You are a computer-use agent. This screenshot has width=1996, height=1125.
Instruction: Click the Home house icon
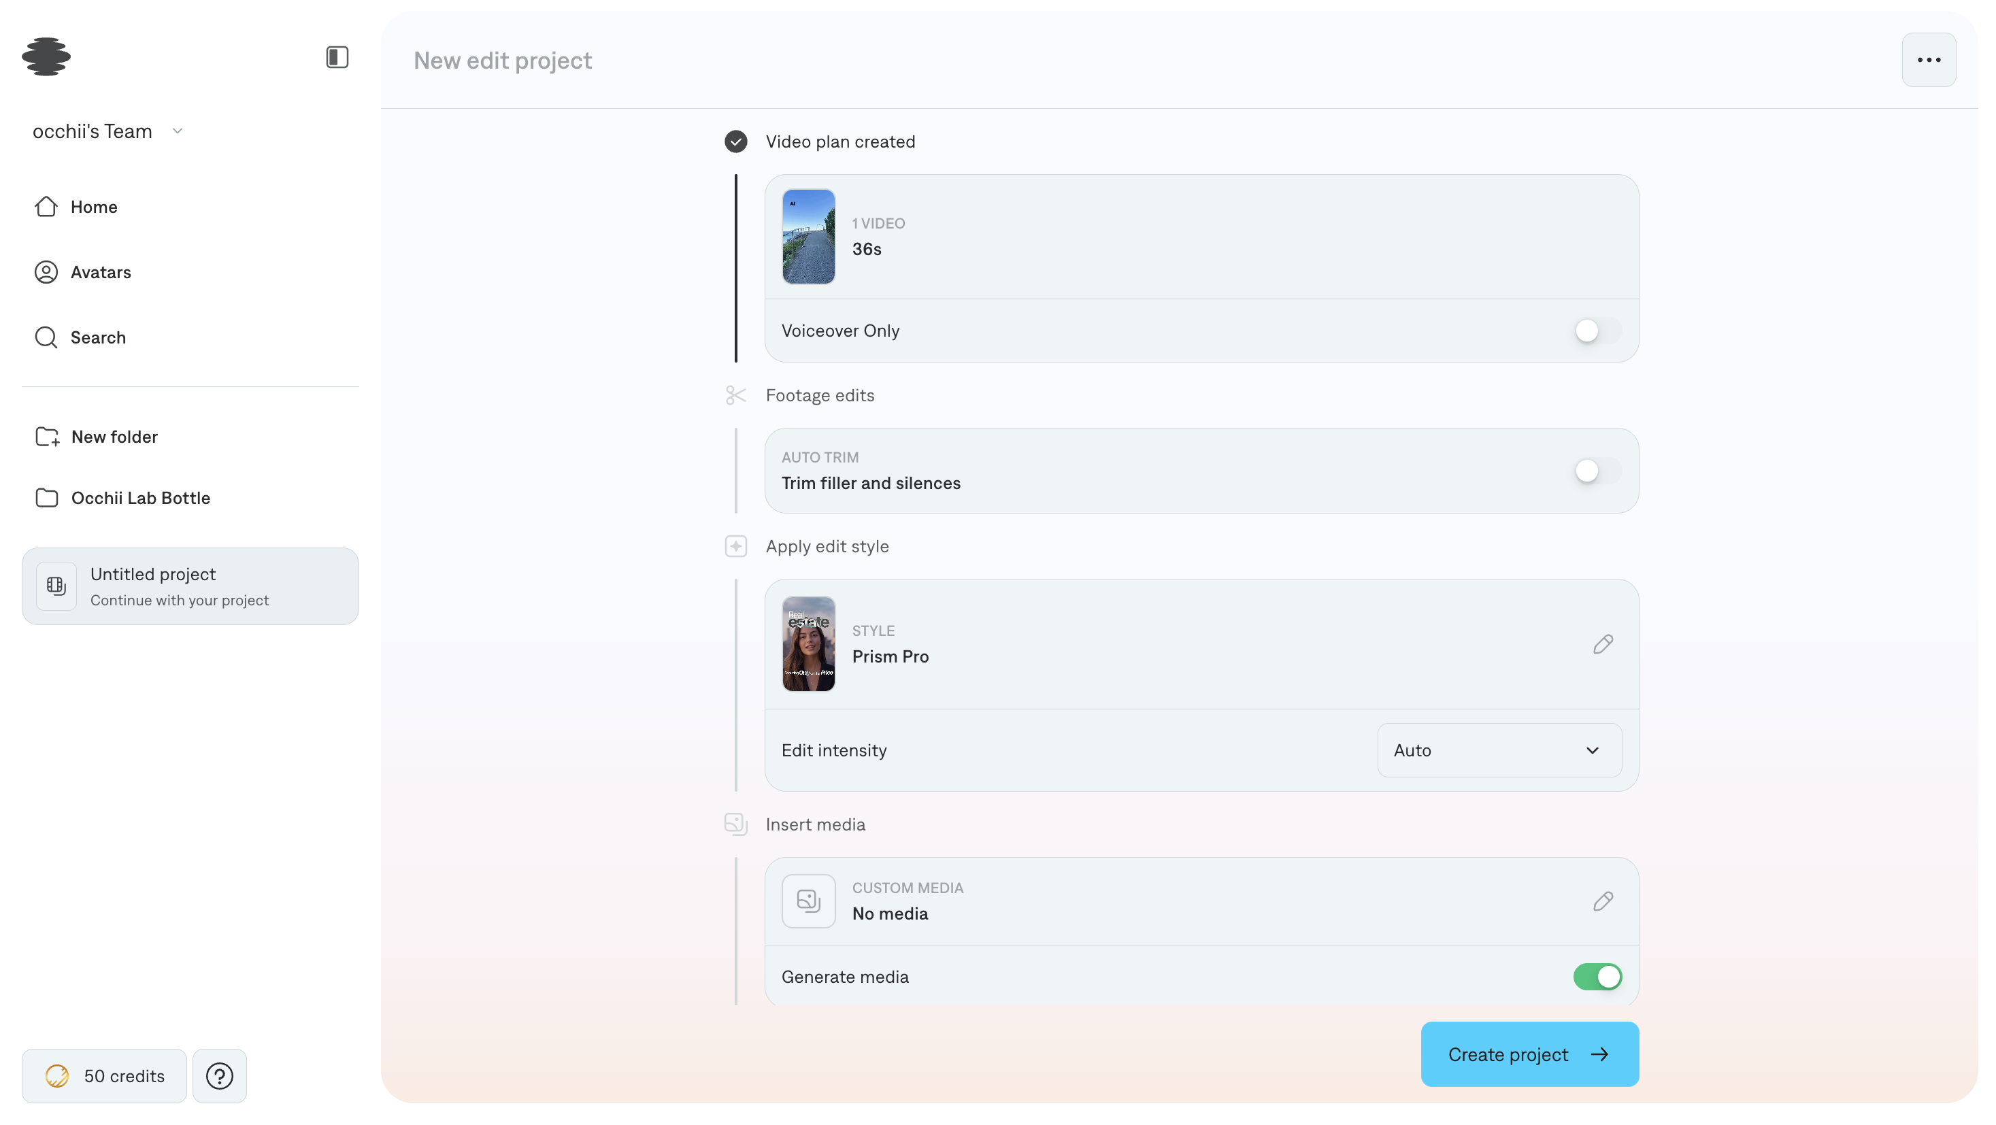click(46, 207)
